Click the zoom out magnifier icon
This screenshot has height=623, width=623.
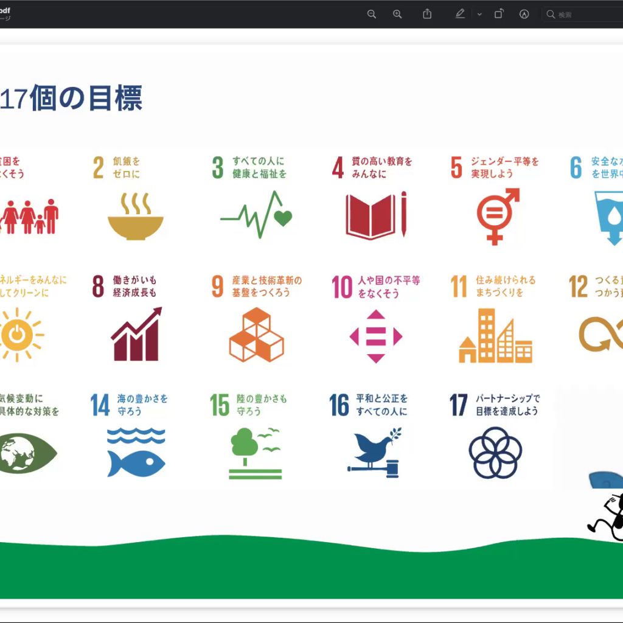click(x=372, y=15)
